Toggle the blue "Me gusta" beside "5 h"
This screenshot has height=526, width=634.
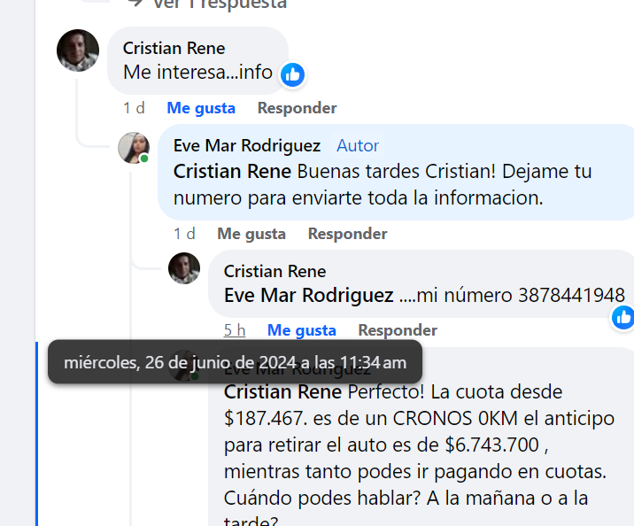coord(302,330)
